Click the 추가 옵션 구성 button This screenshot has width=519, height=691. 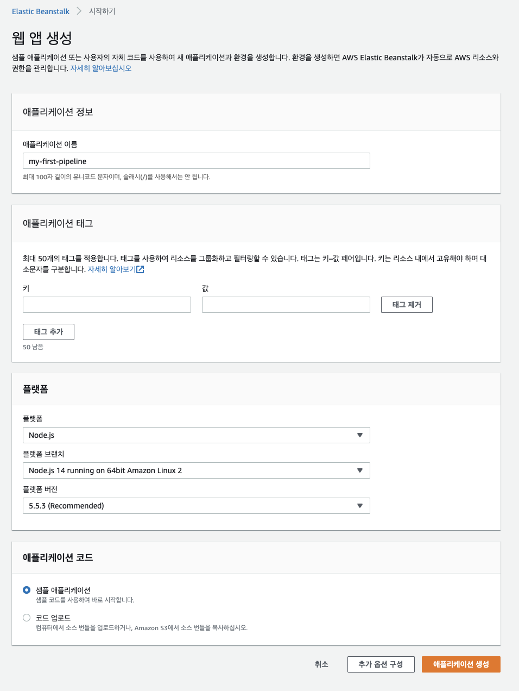click(x=381, y=664)
